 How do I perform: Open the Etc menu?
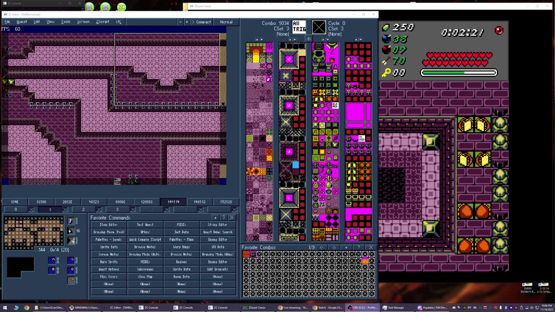click(x=118, y=22)
